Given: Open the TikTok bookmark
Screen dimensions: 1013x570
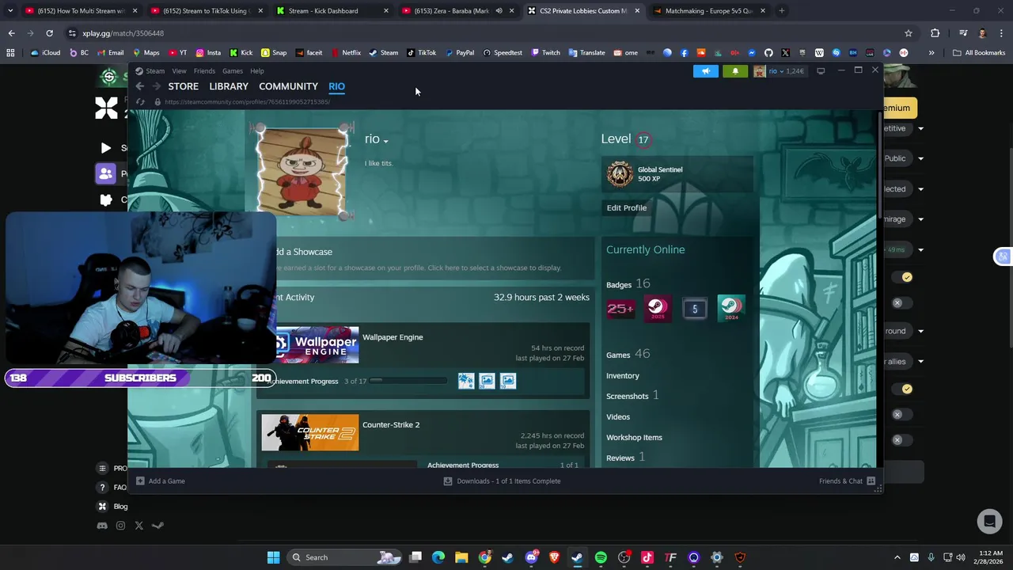Looking at the screenshot, I should click(x=421, y=53).
